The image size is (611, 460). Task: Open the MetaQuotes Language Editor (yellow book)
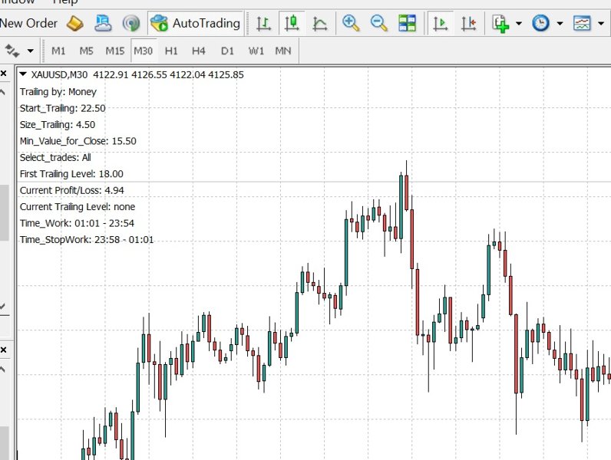pyautogui.click(x=75, y=23)
